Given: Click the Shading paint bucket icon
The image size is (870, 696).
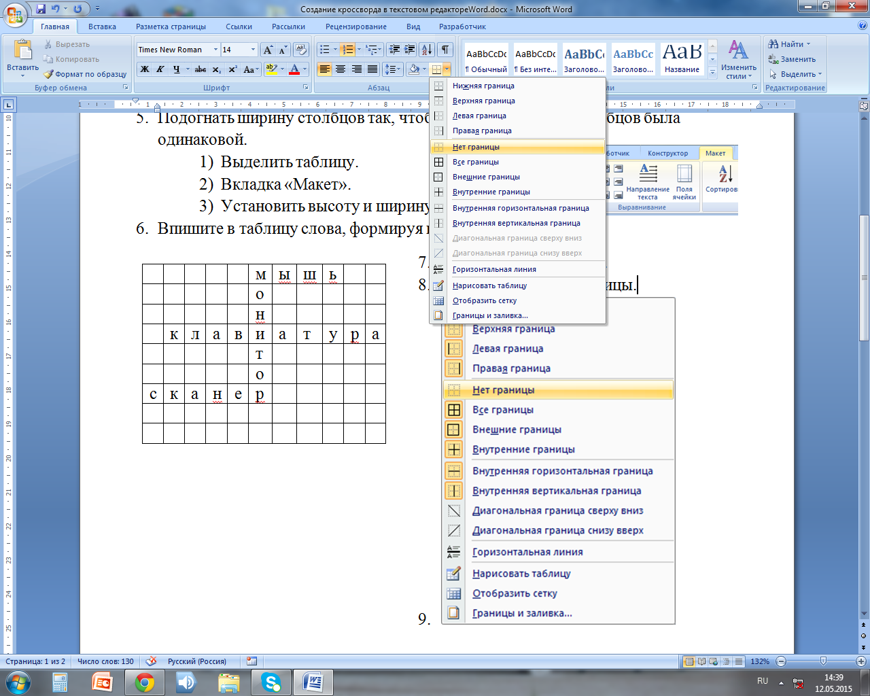Looking at the screenshot, I should click(x=414, y=69).
